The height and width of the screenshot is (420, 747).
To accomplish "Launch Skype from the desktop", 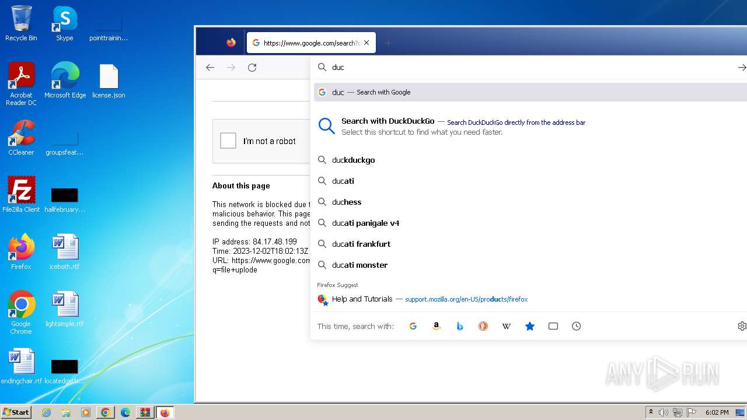I will point(65,23).
